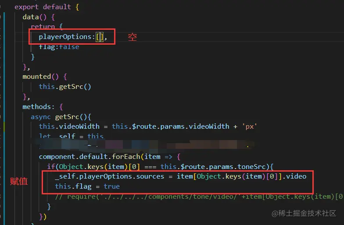The image size is (344, 225).
Task: Click the 'this.flag = true' line
Action: click(87, 186)
